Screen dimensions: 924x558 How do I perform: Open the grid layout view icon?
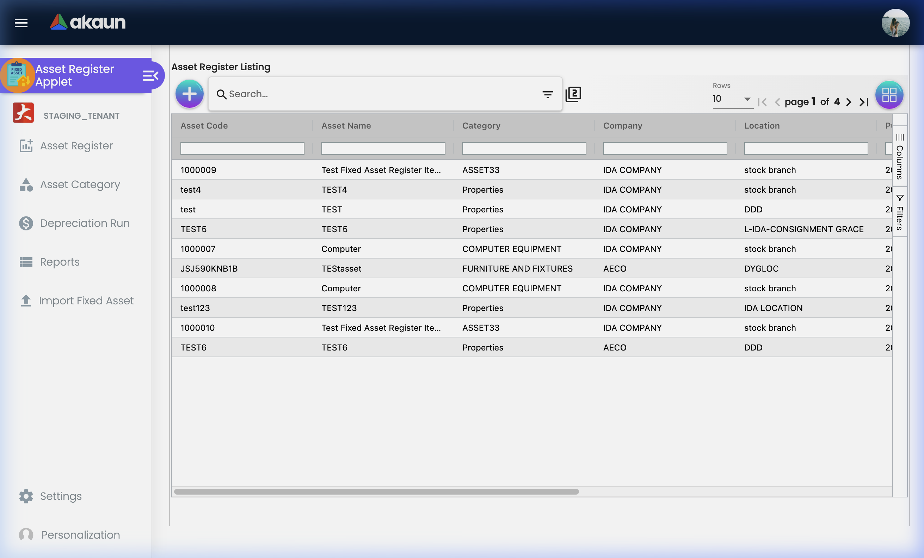[x=889, y=94]
